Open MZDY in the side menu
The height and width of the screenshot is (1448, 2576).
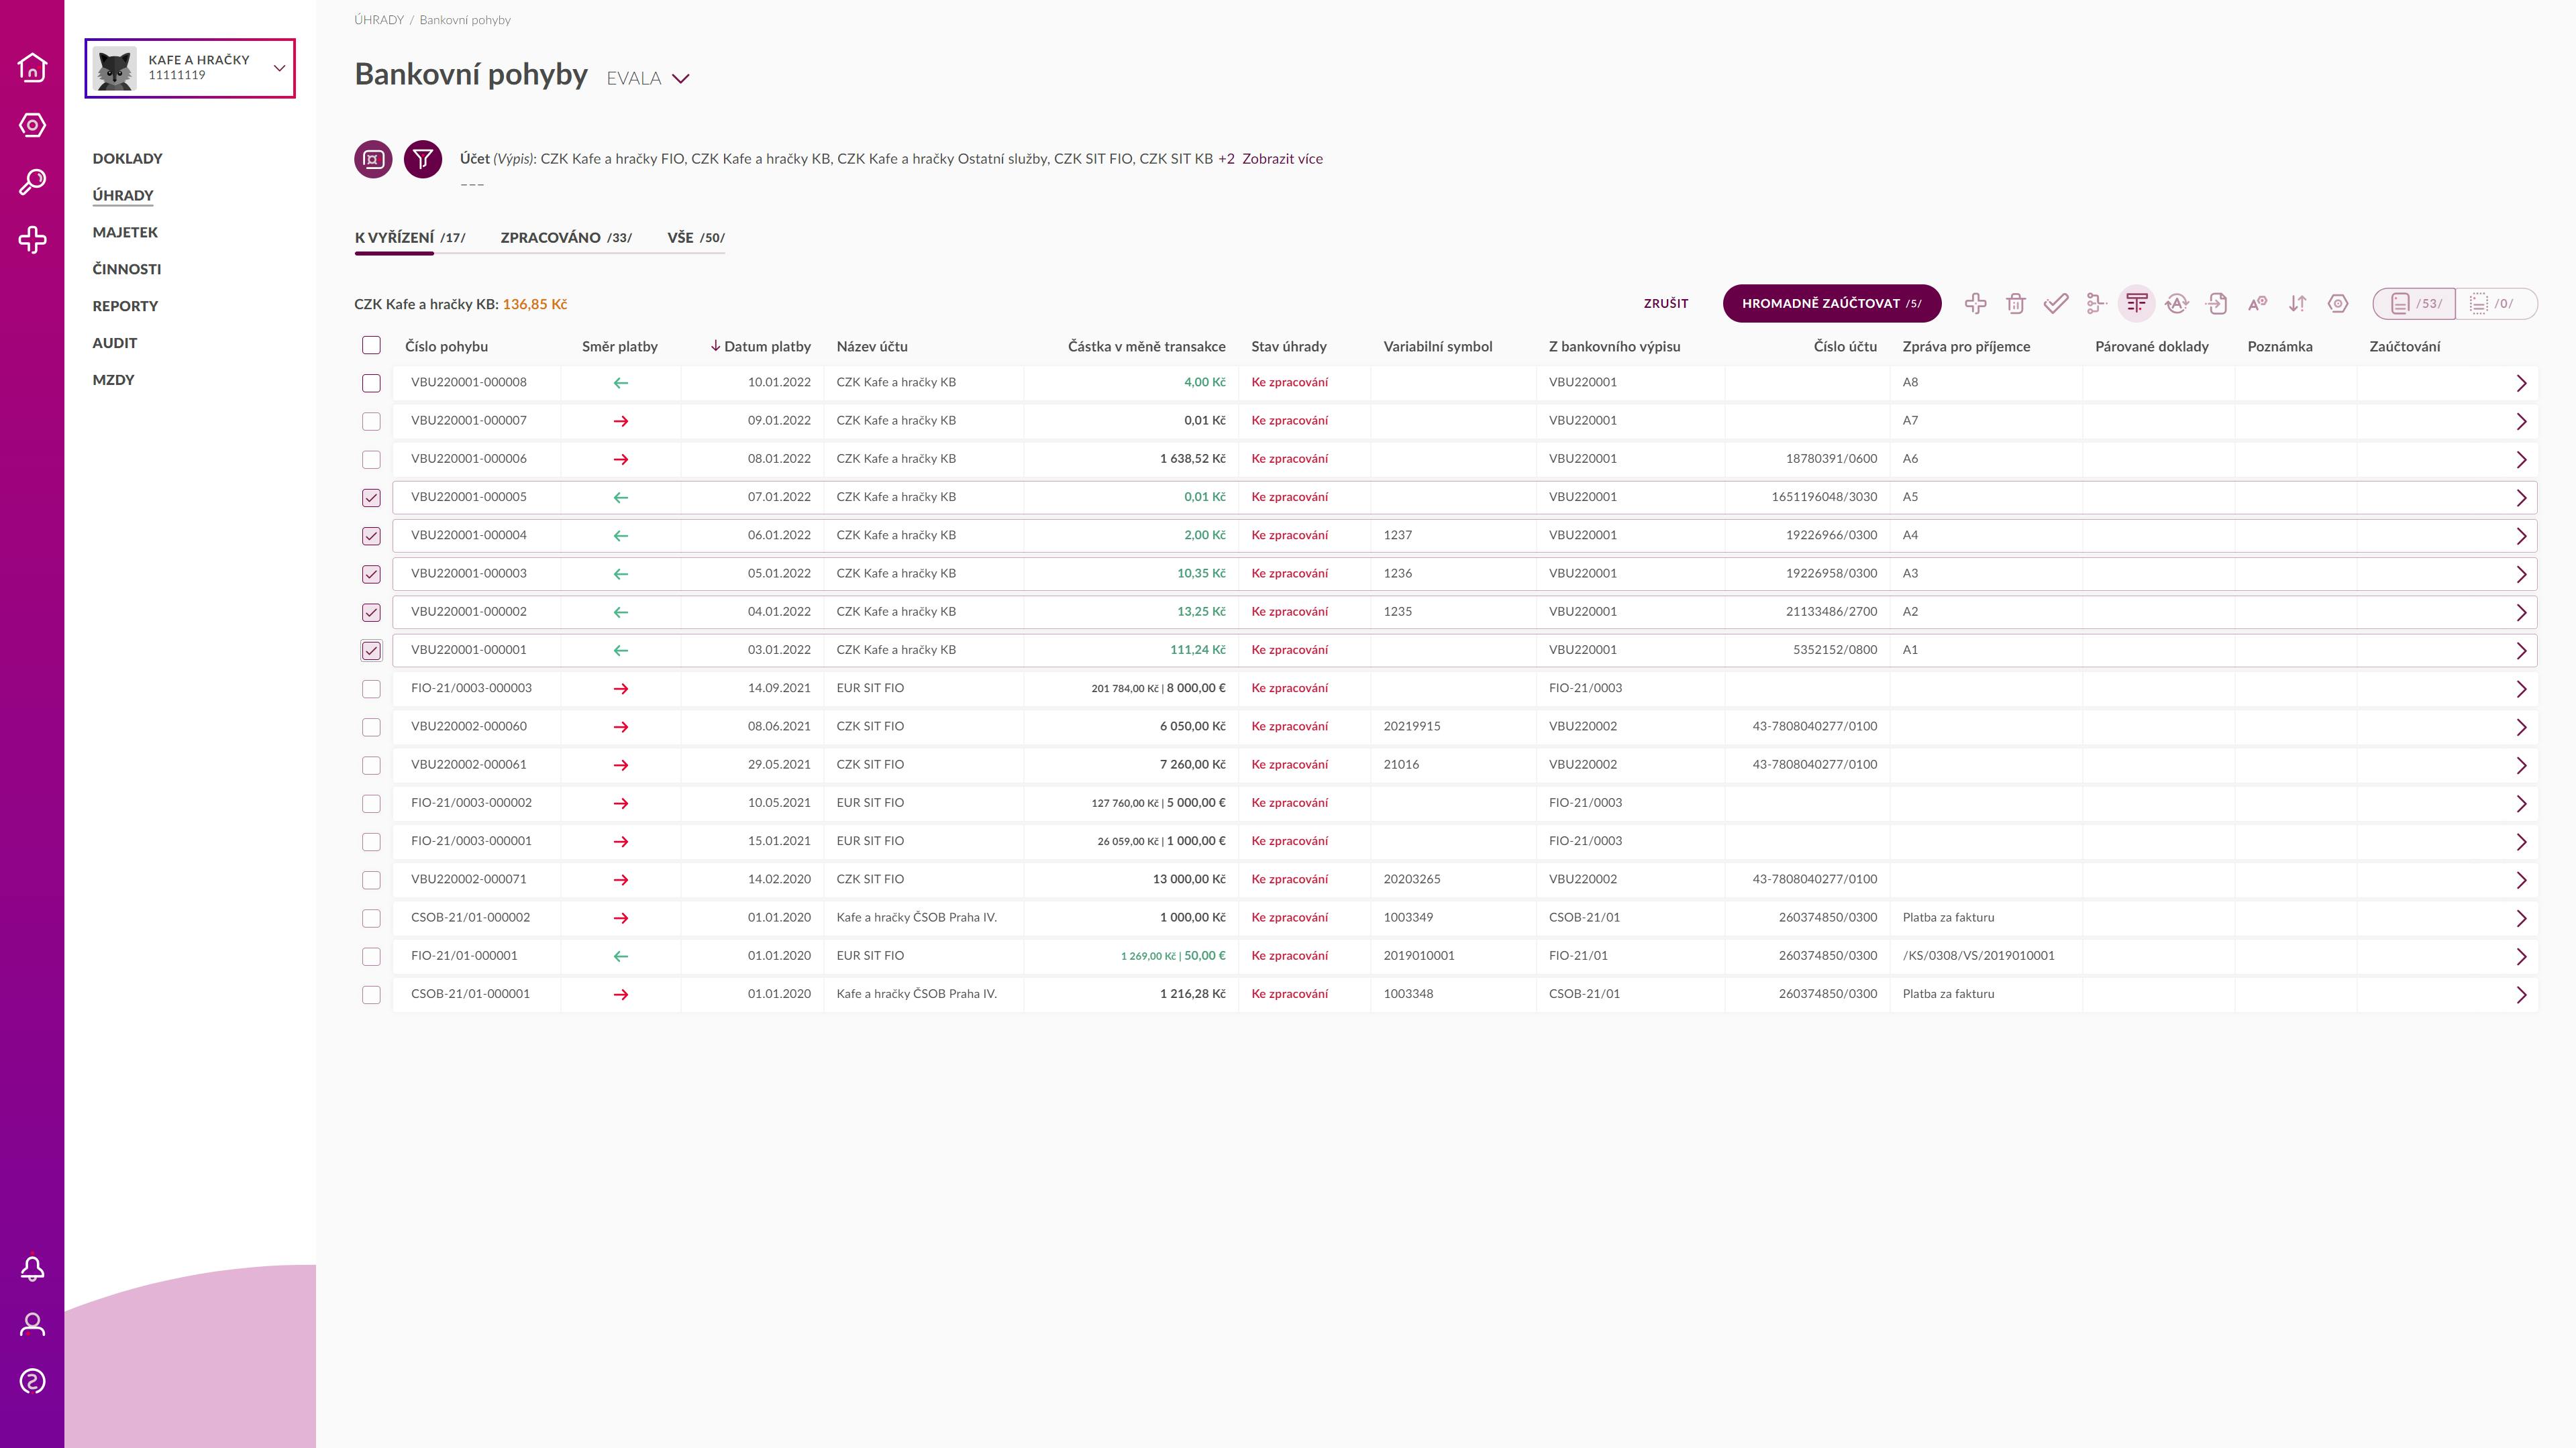(113, 380)
